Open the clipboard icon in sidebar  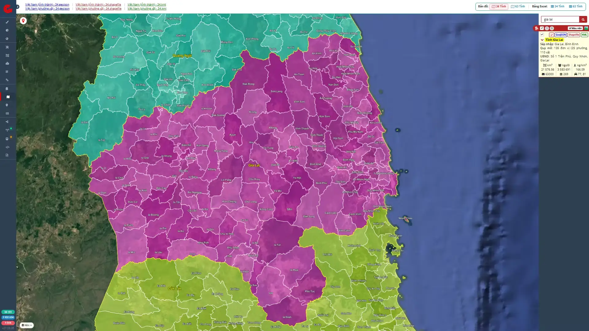click(7, 89)
